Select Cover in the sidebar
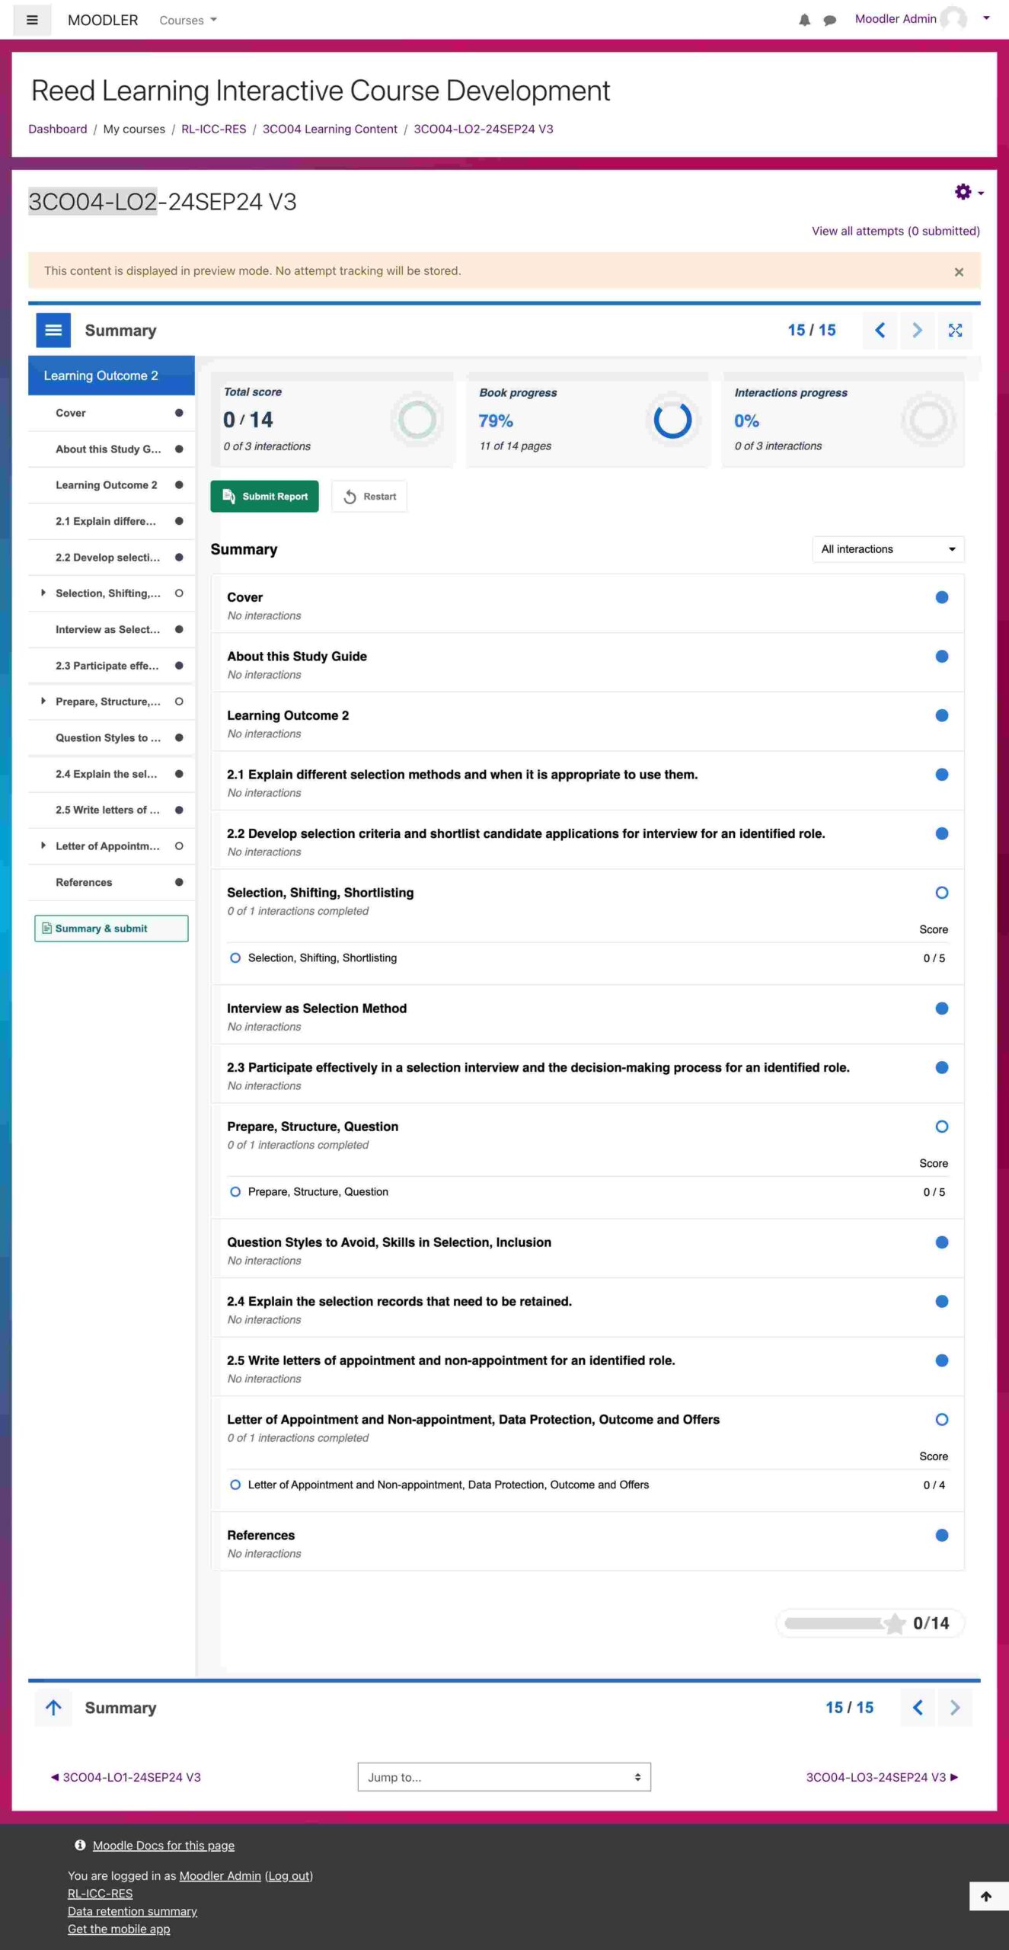The height and width of the screenshot is (1950, 1009). click(x=111, y=413)
